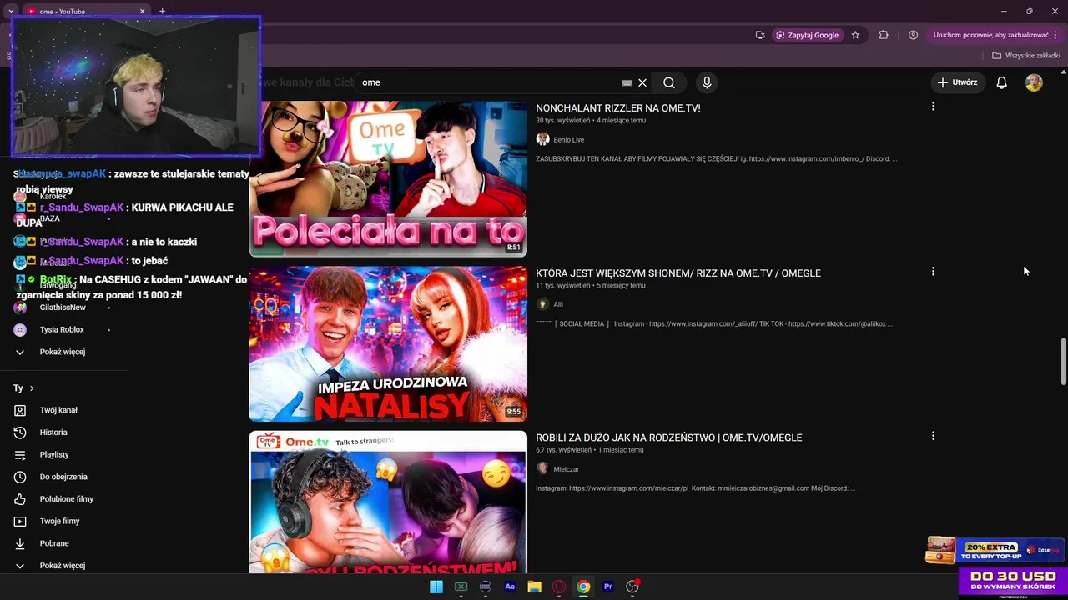This screenshot has height=600, width=1068.
Task: Open on-screen keyboard icon in search box
Action: tap(627, 82)
